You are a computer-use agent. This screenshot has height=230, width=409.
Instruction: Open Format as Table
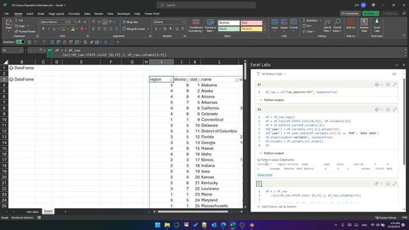[x=210, y=26]
